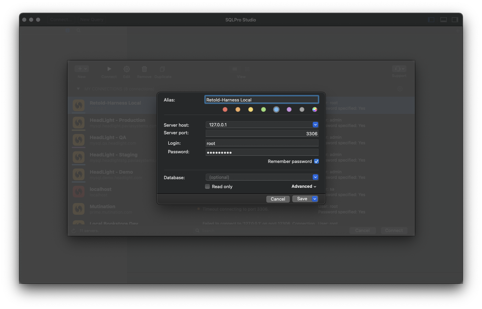Toggle the left sidebar panel icon

[x=431, y=20]
